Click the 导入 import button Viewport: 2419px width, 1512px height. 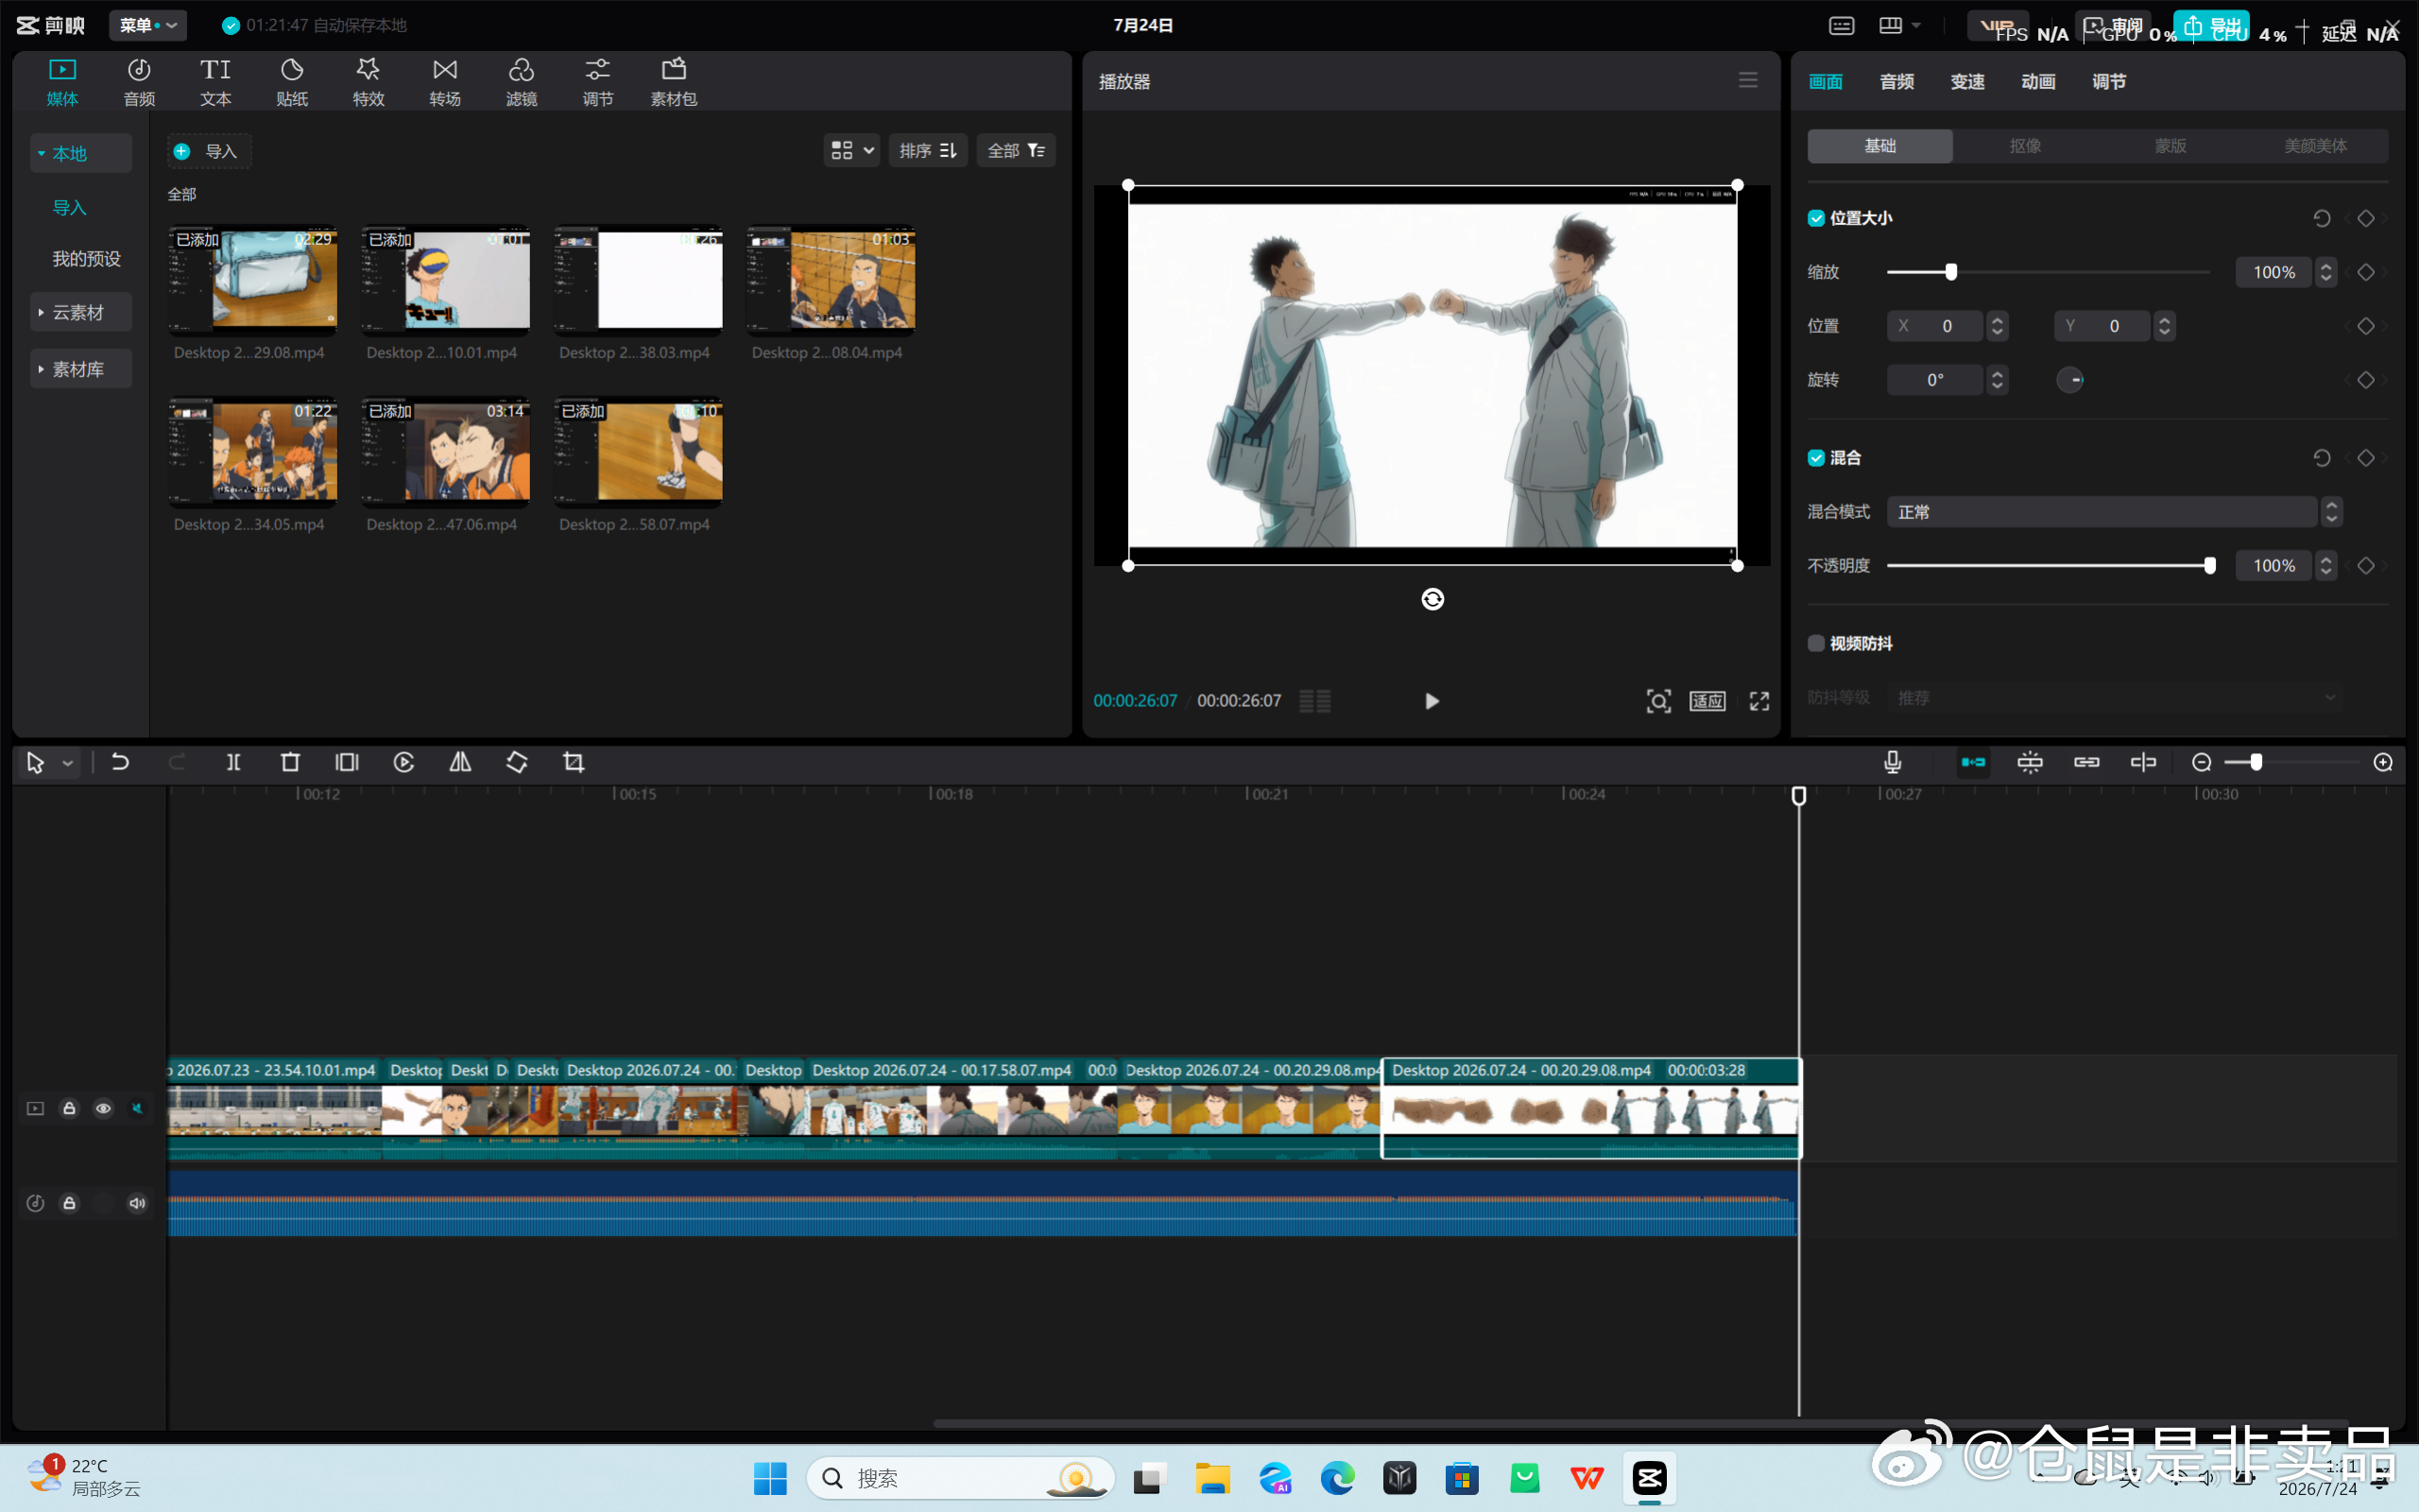pyautogui.click(x=208, y=151)
